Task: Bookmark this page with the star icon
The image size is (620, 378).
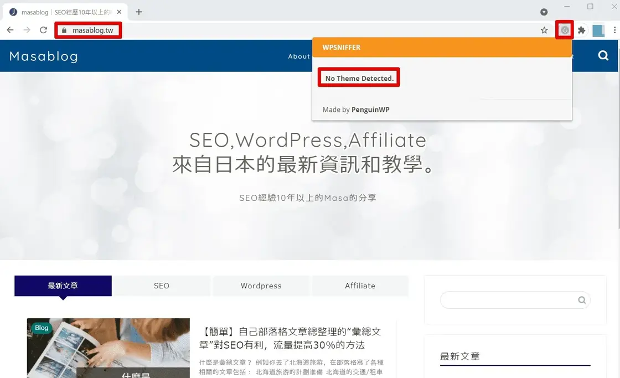Action: [544, 30]
